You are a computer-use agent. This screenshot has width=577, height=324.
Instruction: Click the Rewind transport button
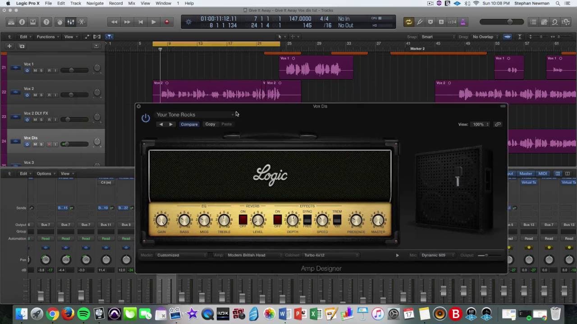click(x=114, y=22)
